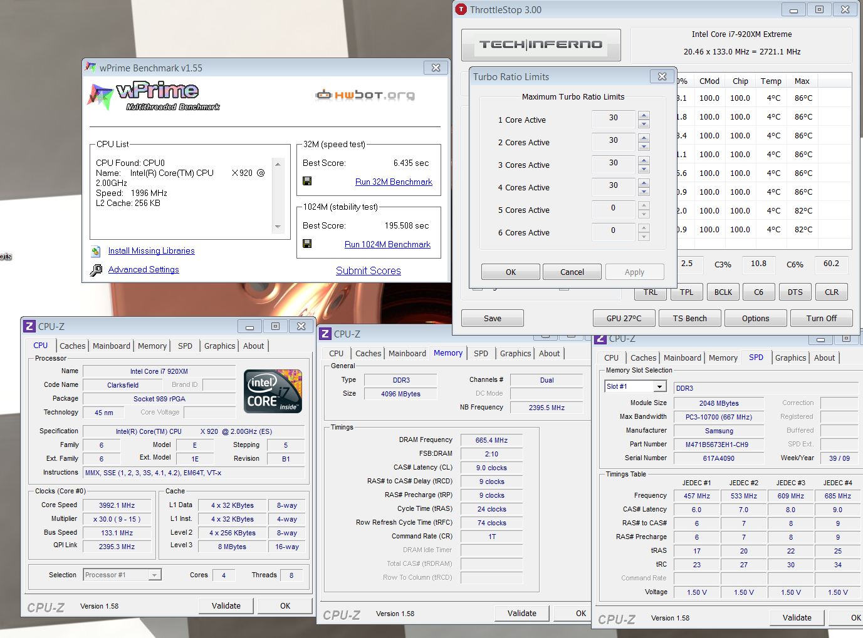Image resolution: width=863 pixels, height=638 pixels.
Task: Click the ThrottleStop title bar icon
Action: [x=461, y=9]
